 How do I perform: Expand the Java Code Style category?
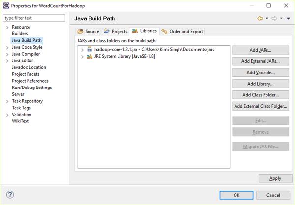pyautogui.click(x=7, y=47)
